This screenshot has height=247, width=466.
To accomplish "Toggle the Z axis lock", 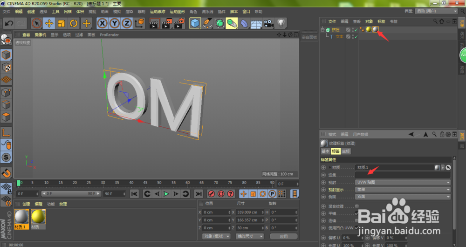I will click(x=127, y=23).
